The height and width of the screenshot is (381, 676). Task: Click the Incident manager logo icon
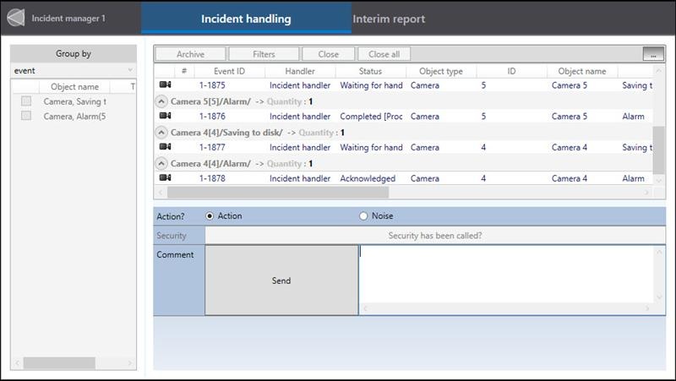16,18
